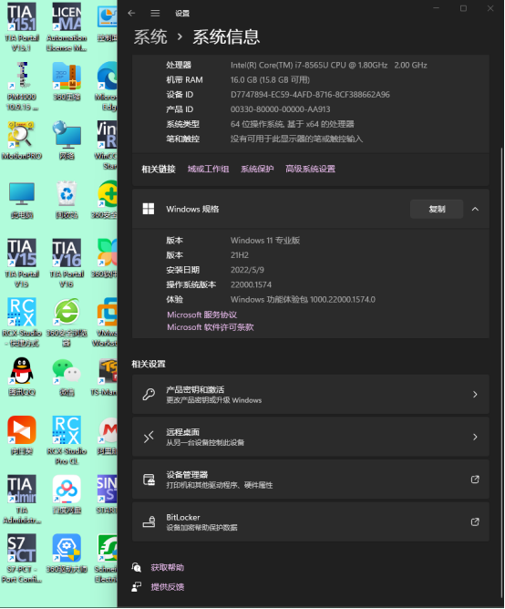The width and height of the screenshot is (505, 609).
Task: Open TIA Administrator desktop shortcut
Action: (x=22, y=500)
